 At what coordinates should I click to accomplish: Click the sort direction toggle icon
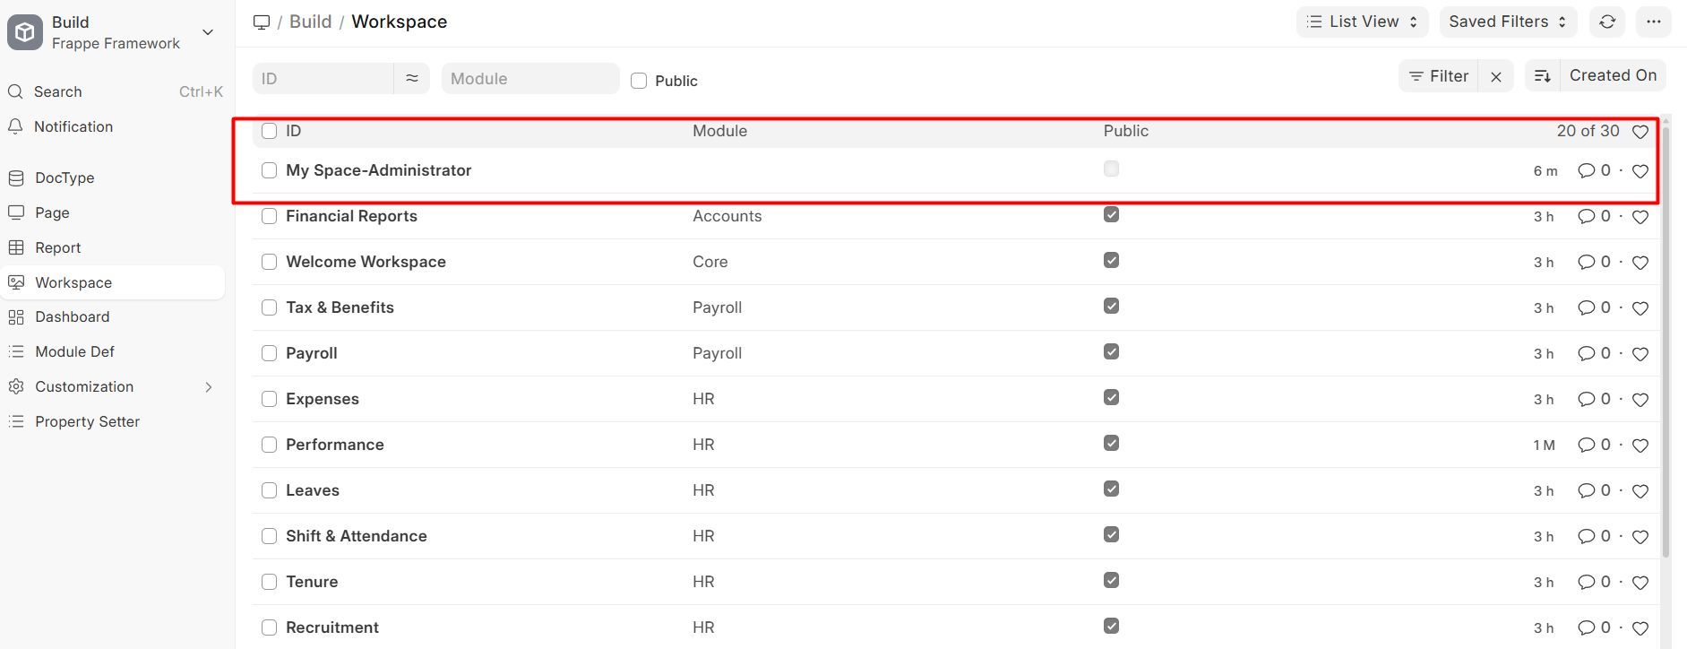(1543, 76)
